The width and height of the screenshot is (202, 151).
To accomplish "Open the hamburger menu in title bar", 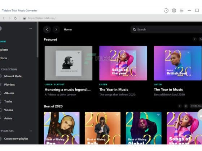I will pos(182,10).
